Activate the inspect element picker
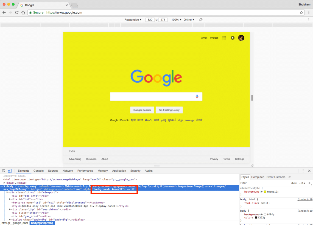313x225 pixels. pos(4,171)
